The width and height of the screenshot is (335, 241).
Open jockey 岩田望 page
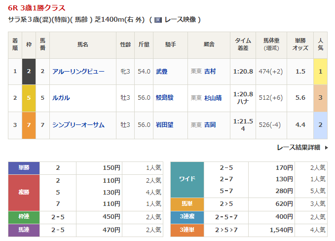(164, 125)
